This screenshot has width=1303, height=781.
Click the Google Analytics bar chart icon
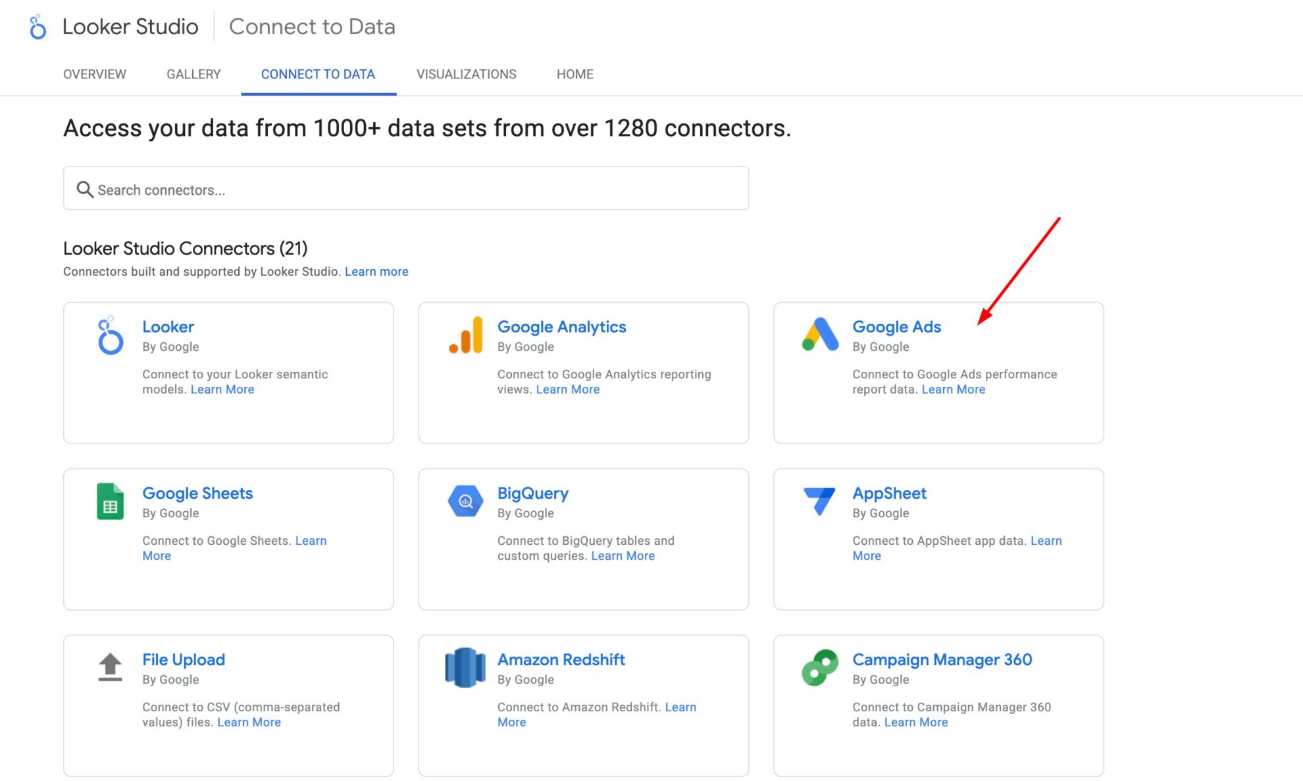click(x=465, y=336)
